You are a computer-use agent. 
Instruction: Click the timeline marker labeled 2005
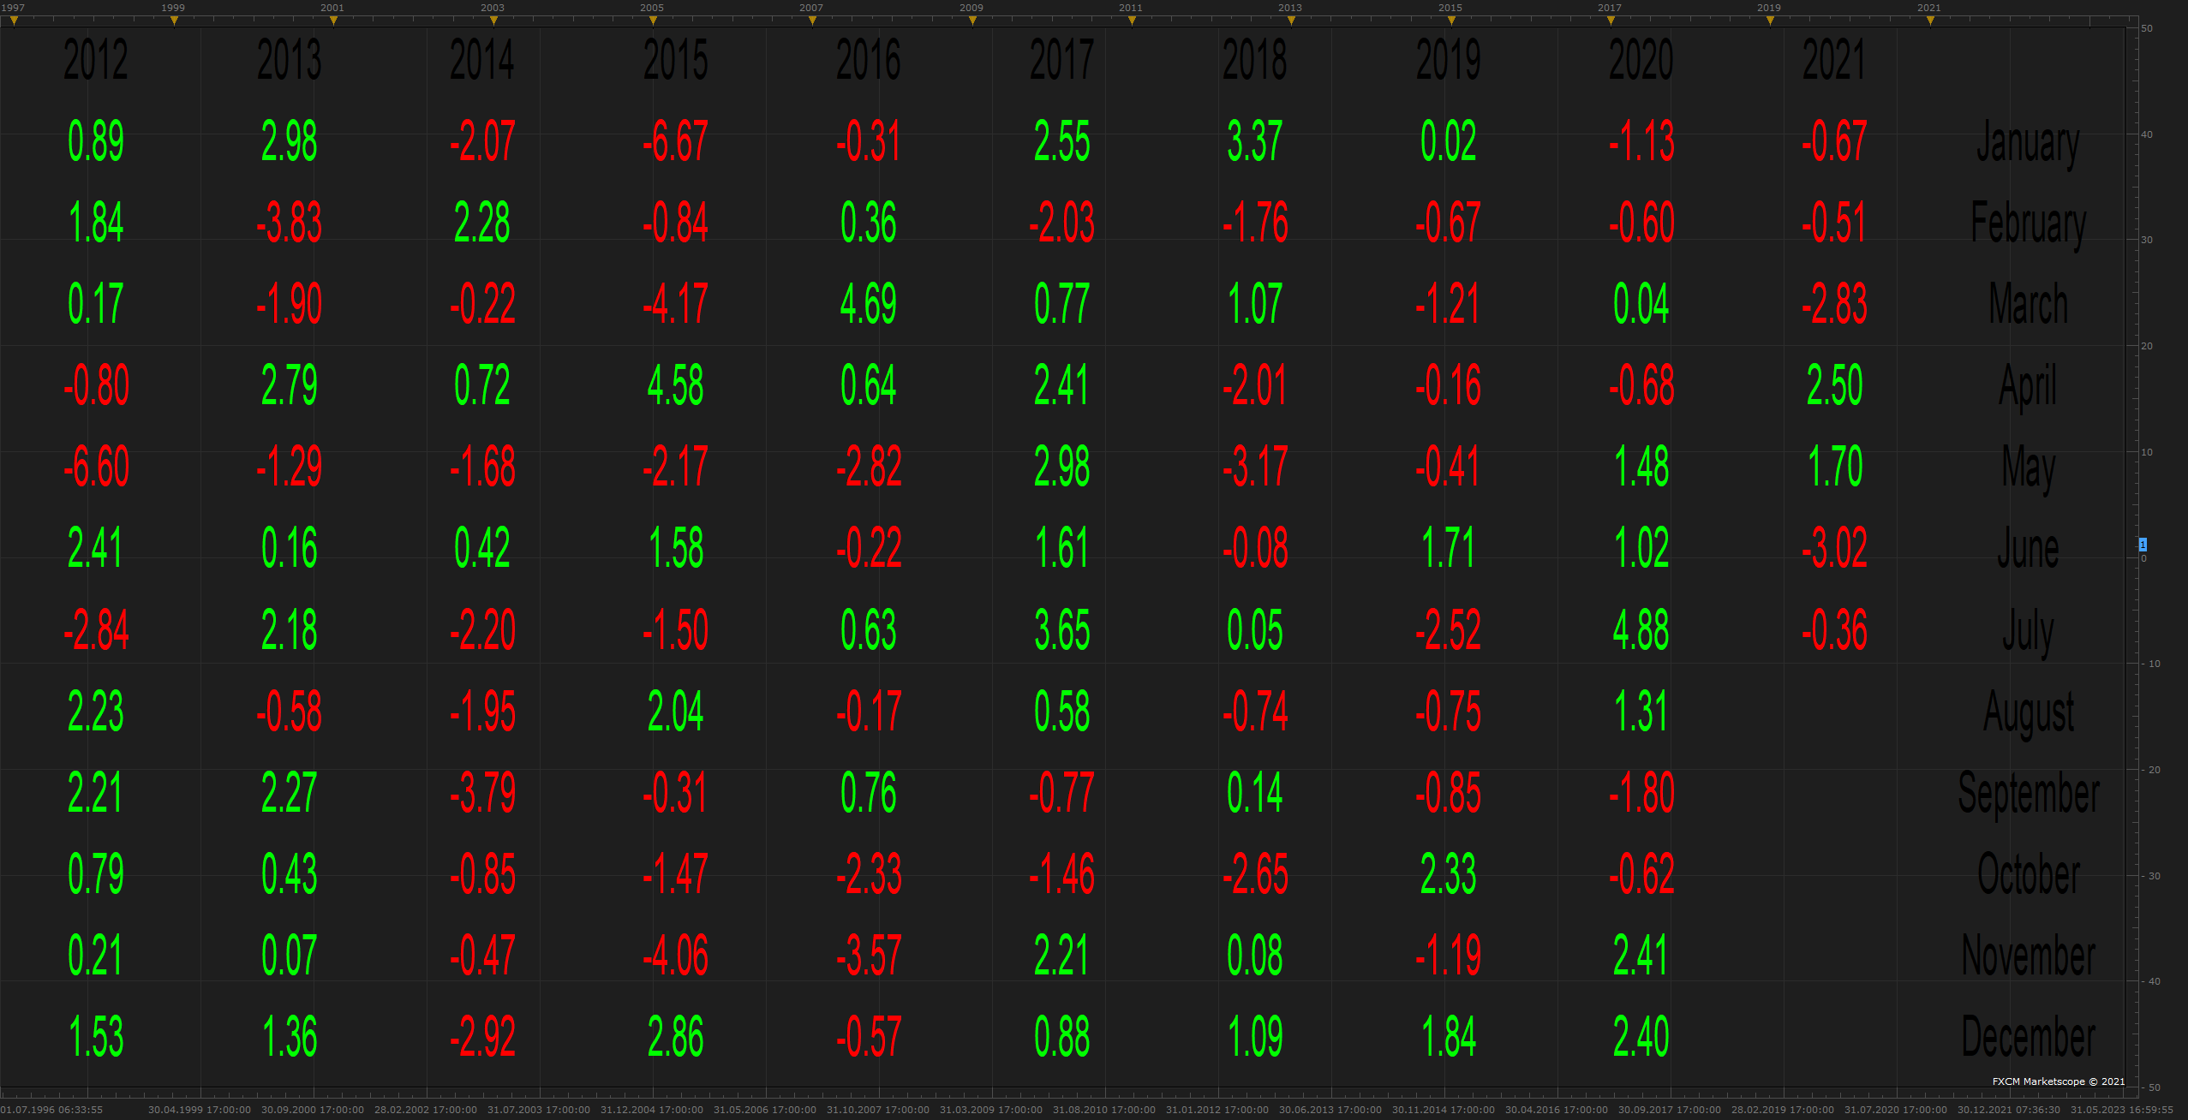(653, 21)
